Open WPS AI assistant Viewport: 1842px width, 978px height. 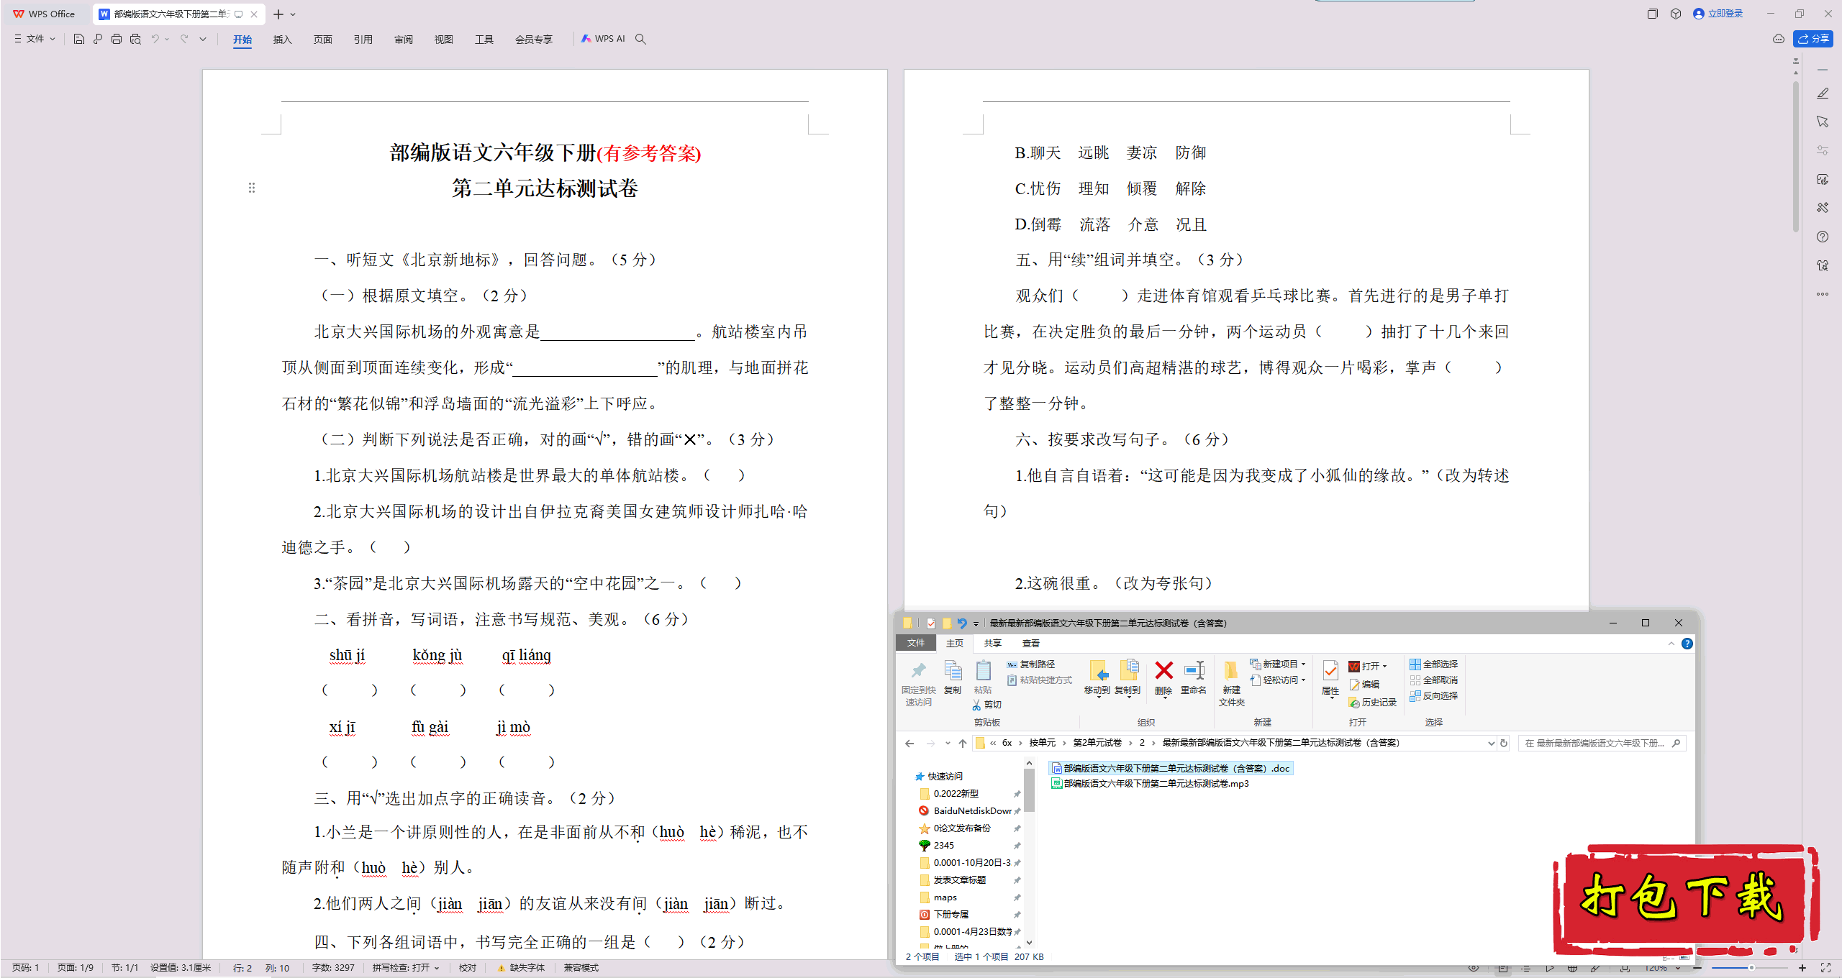click(x=603, y=39)
